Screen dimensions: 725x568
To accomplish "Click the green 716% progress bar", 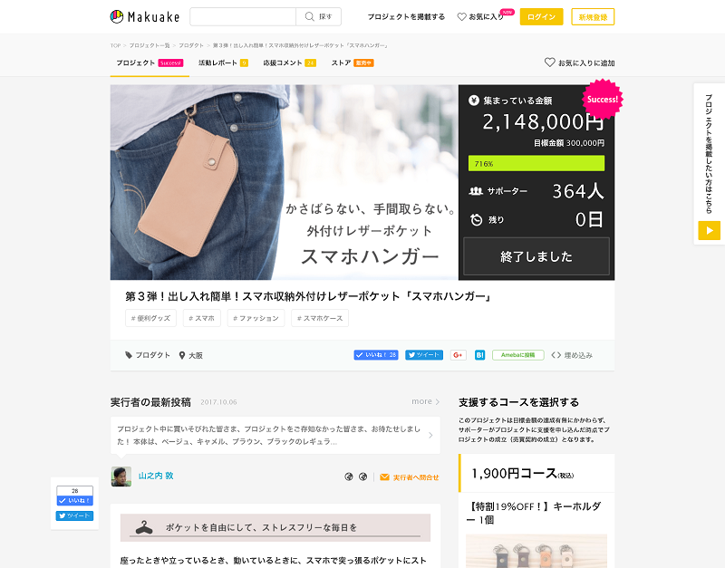I will pos(536,163).
